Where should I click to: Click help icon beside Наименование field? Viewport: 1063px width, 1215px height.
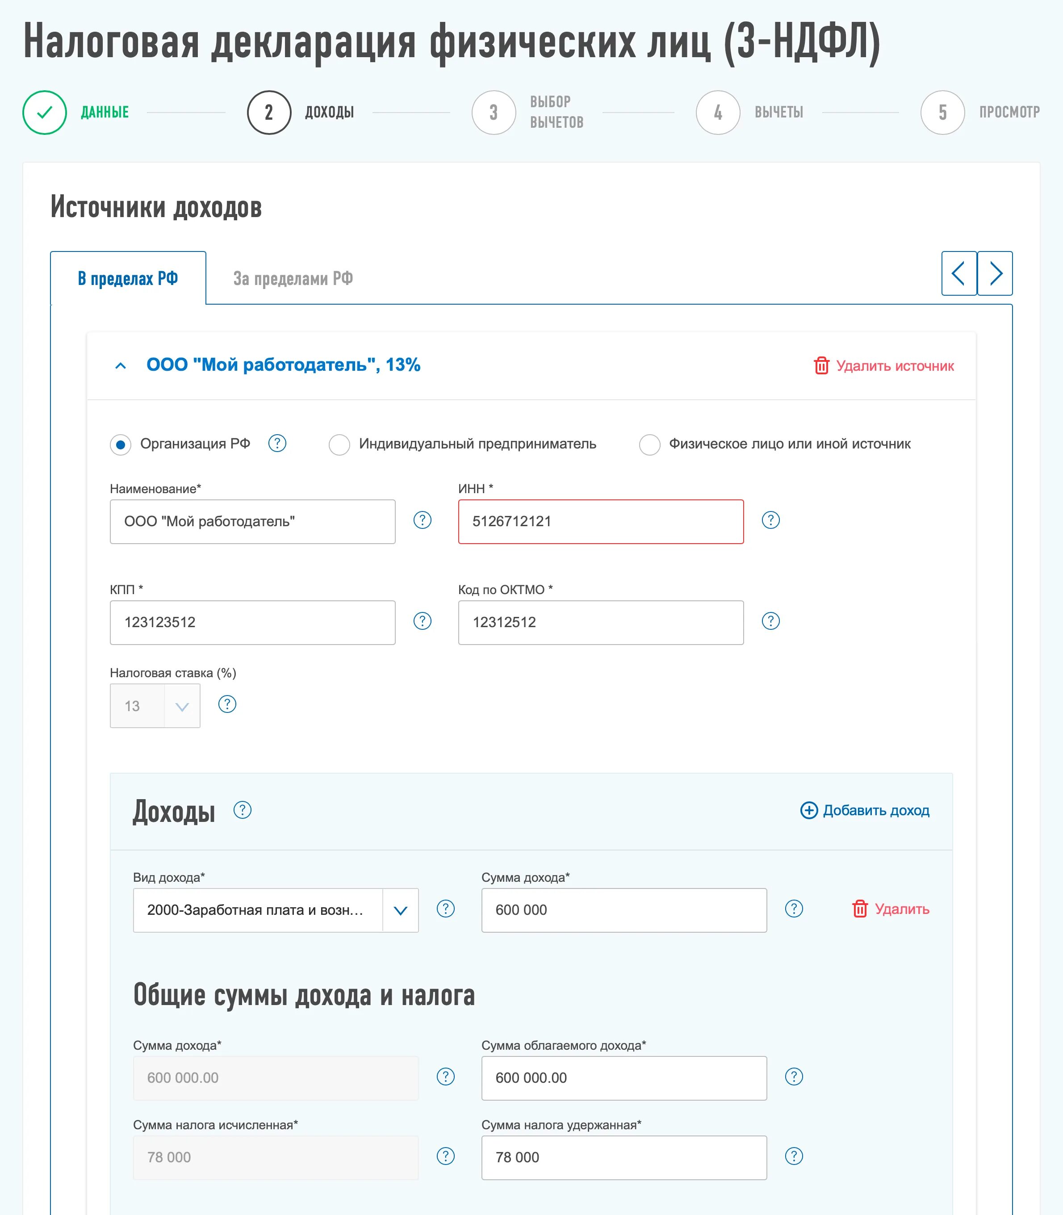pyautogui.click(x=422, y=520)
